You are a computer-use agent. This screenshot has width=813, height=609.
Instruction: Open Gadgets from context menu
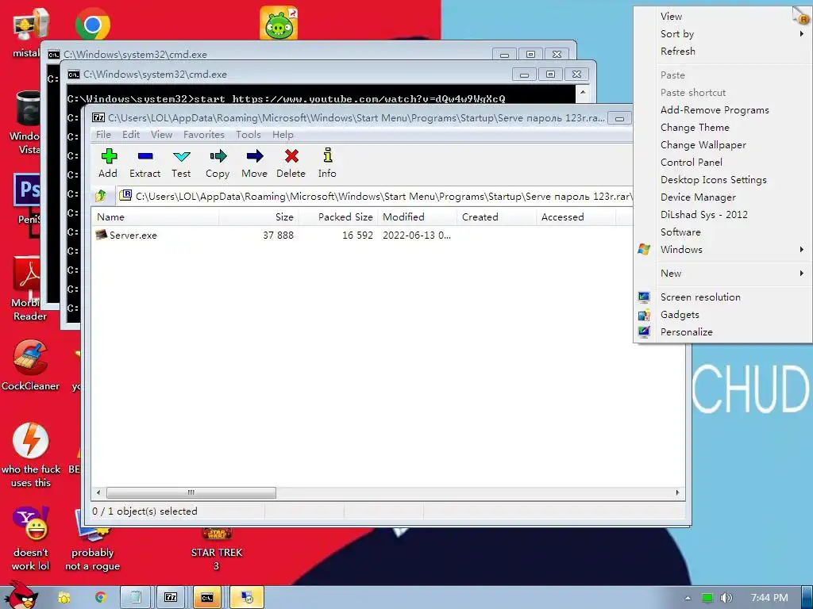[x=722, y=314]
